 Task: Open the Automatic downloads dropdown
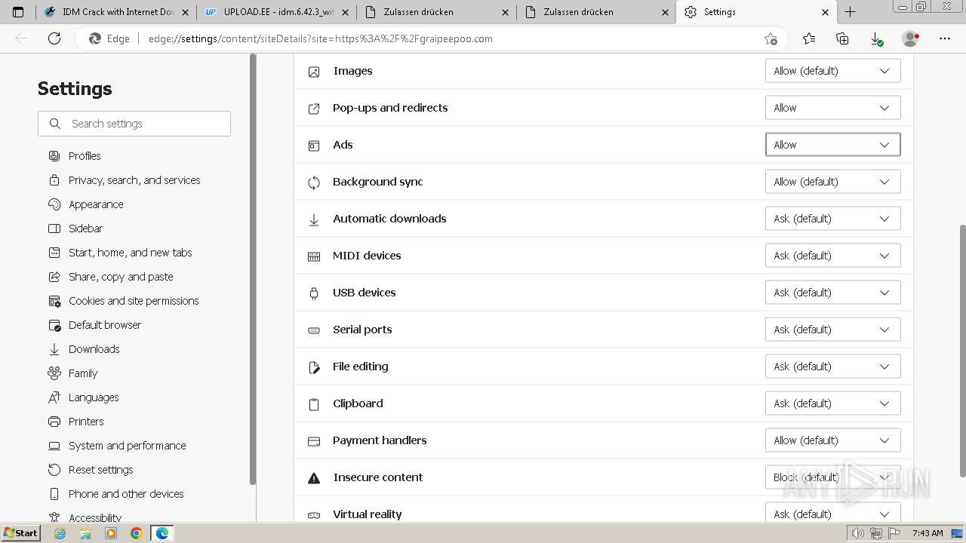[x=832, y=219]
